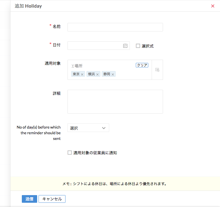The height and width of the screenshot is (207, 220).
Task: Select the 東京 tag label
Action: click(76, 74)
